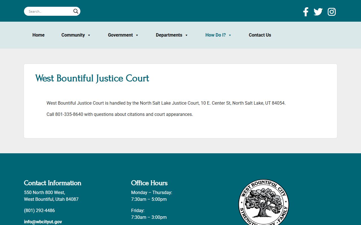This screenshot has height=225, width=361.
Task: Expand the Departments dropdown arrow
Action: coord(186,35)
